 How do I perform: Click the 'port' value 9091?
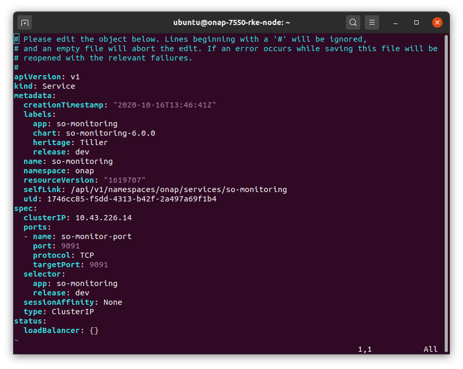coord(71,246)
